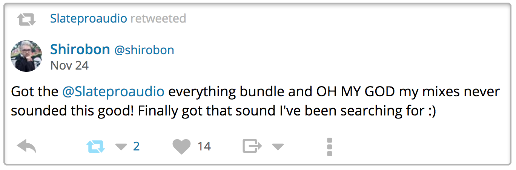Screen dimensions: 516x170
Task: Click the share icon beside the heart count
Action: click(x=252, y=146)
